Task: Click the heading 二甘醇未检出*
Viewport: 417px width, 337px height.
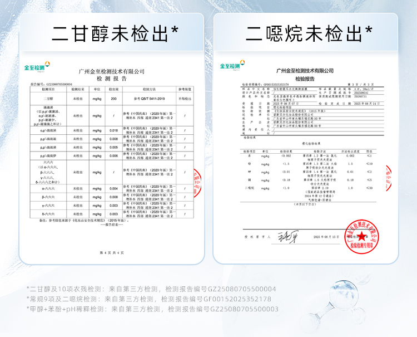Action: [x=115, y=33]
